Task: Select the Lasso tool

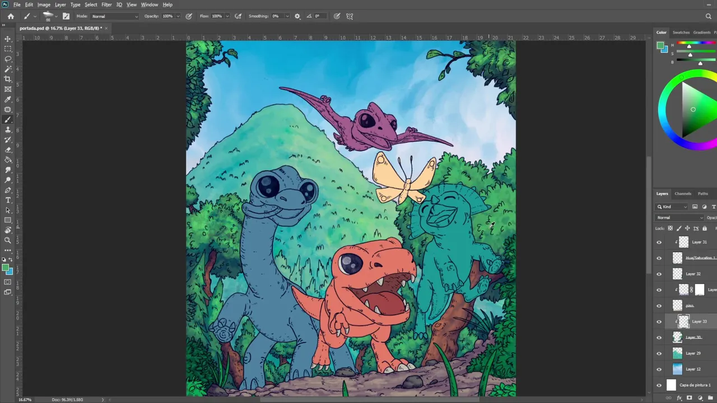Action: [8, 59]
